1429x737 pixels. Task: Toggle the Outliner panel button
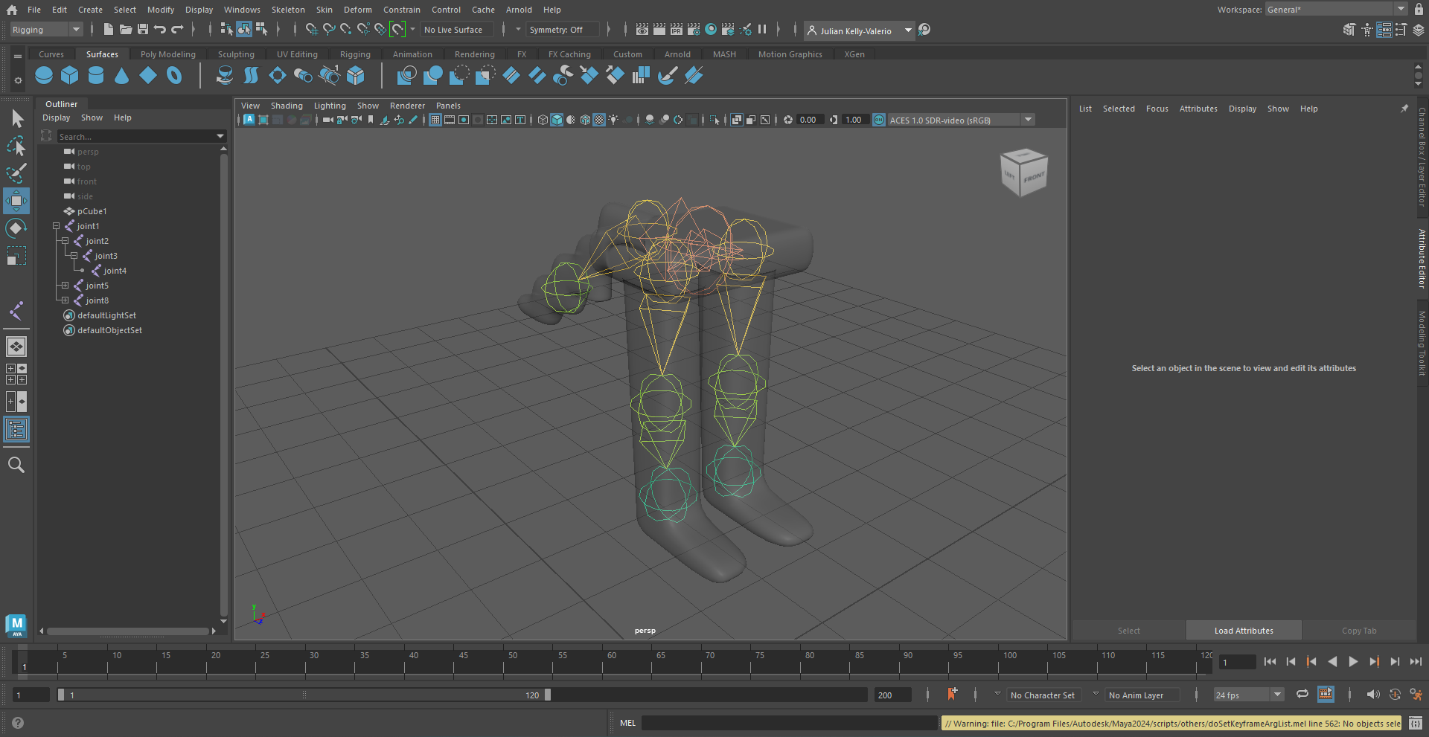click(x=16, y=429)
